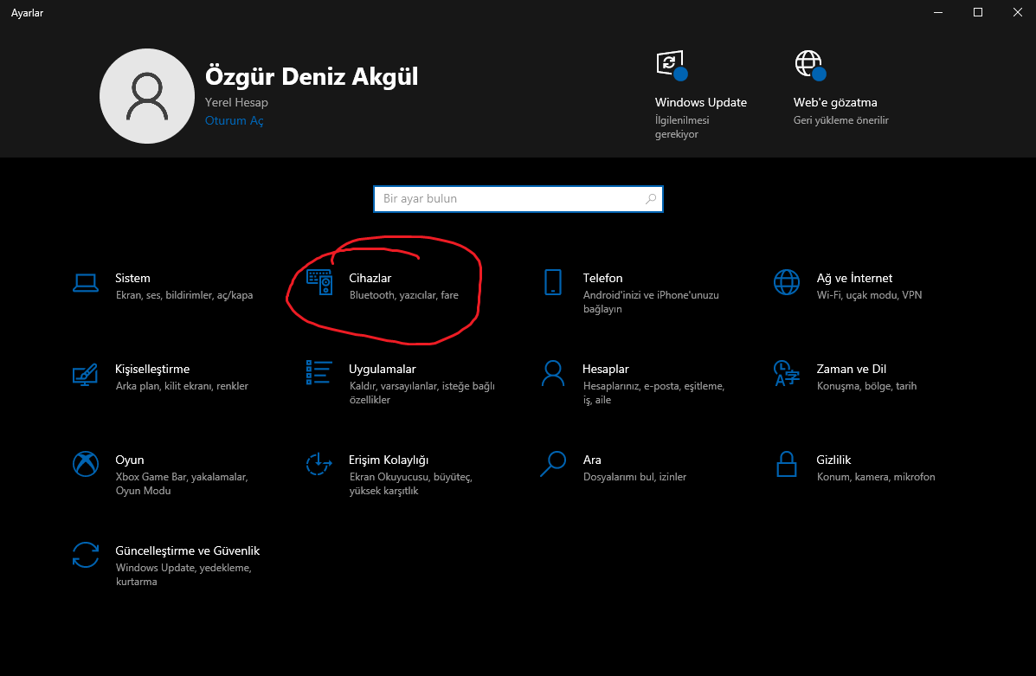1036x676 pixels.
Task: Focus the "Bir ayar bulun" search field
Action: pyautogui.click(x=511, y=199)
